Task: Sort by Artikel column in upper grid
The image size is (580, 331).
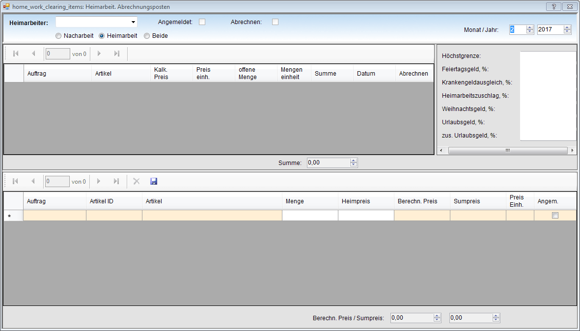Action: tap(121, 73)
